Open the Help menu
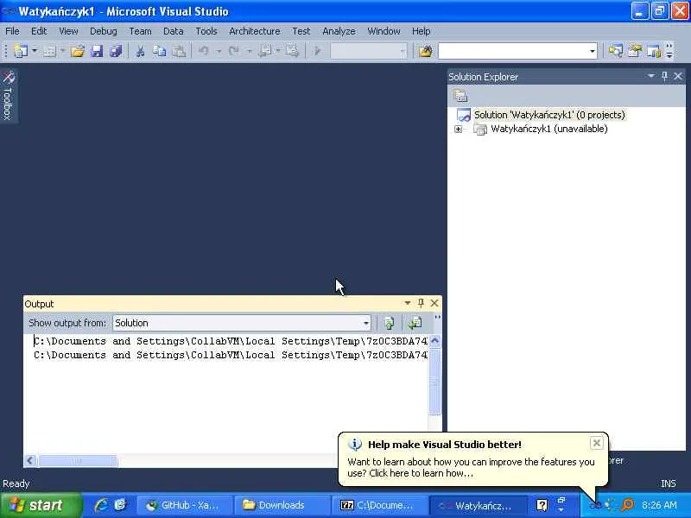Viewport: 691px width, 518px height. [x=421, y=31]
